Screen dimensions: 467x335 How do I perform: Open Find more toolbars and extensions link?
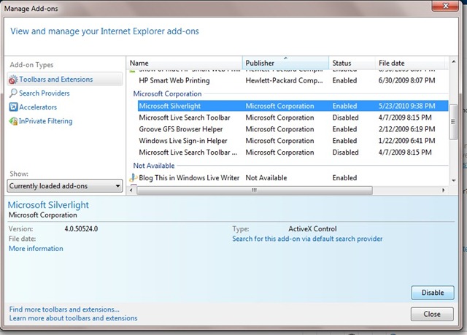pyautogui.click(x=64, y=309)
